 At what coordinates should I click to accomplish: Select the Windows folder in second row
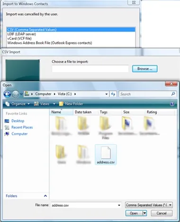(83, 155)
